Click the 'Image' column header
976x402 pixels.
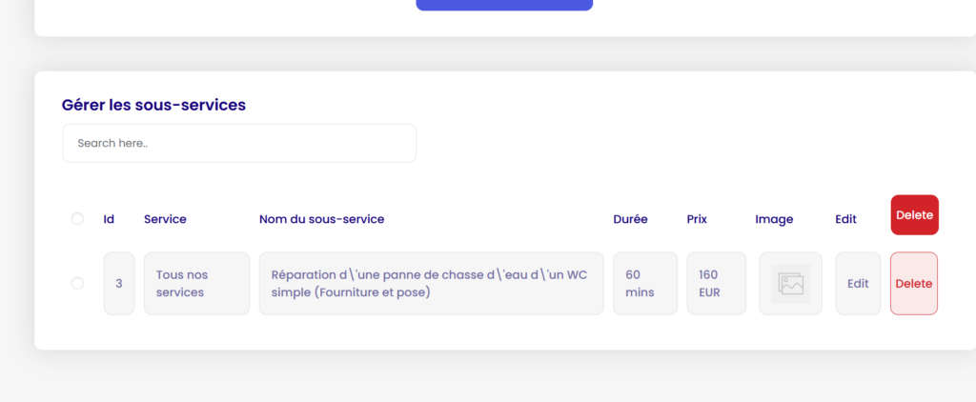774,219
